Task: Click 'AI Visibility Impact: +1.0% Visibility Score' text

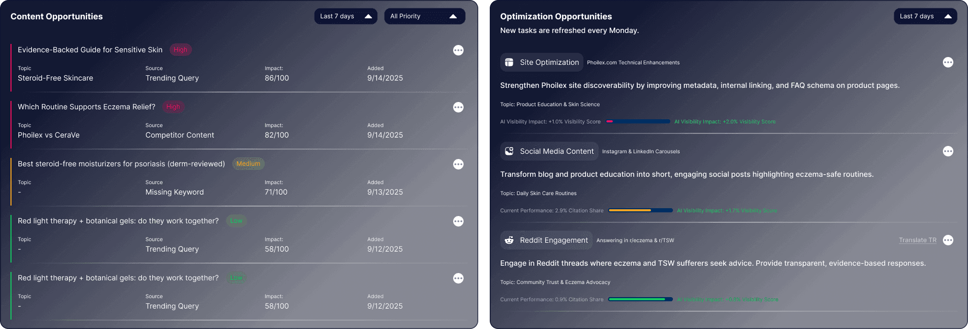Action: coord(550,121)
